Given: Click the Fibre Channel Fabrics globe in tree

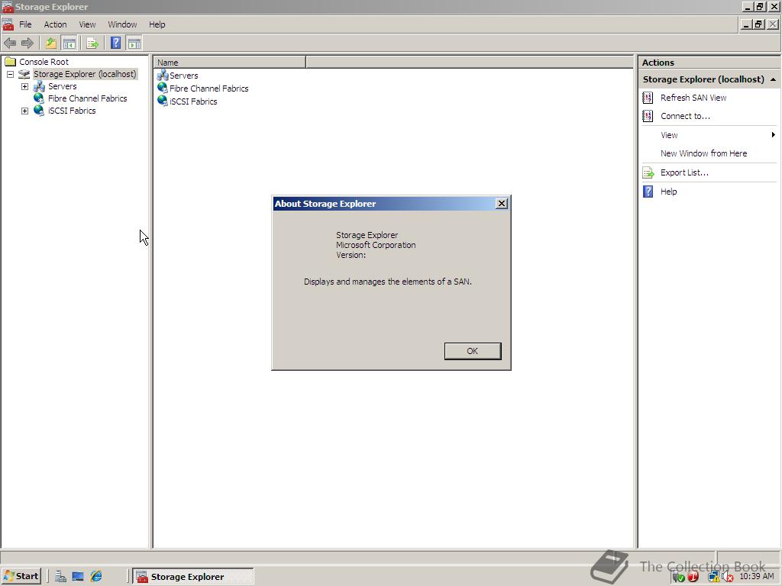Looking at the screenshot, I should (39, 98).
